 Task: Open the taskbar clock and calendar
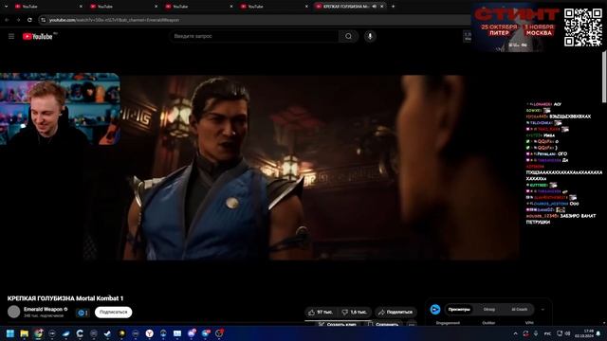tap(584, 333)
